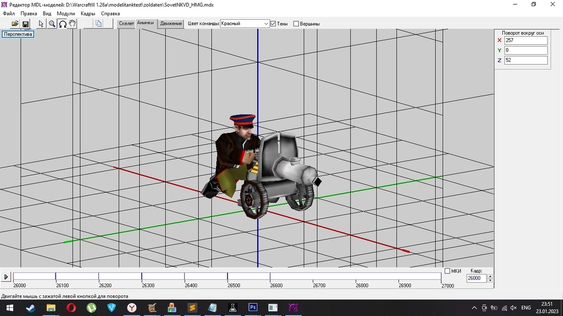Increase the Кадр frame value
563x316 pixels.
click(x=490, y=276)
